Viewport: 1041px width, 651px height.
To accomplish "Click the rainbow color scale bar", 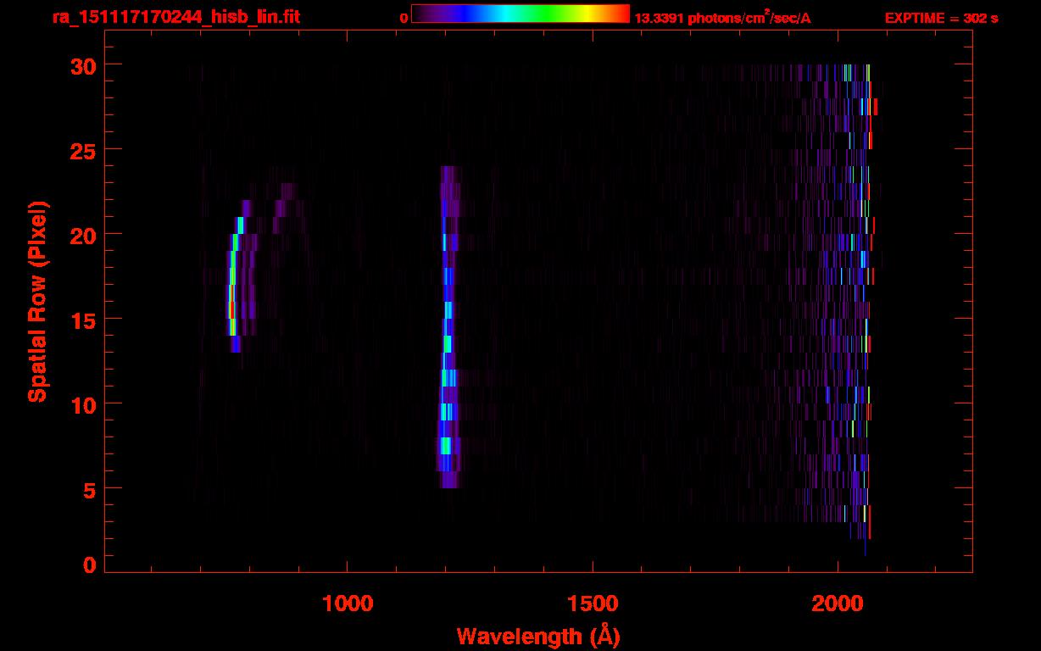I will tap(520, 14).
